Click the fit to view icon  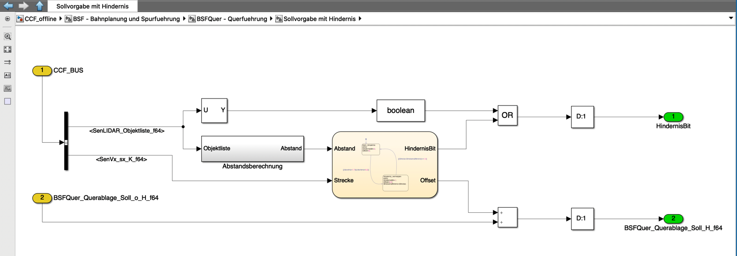[7, 49]
